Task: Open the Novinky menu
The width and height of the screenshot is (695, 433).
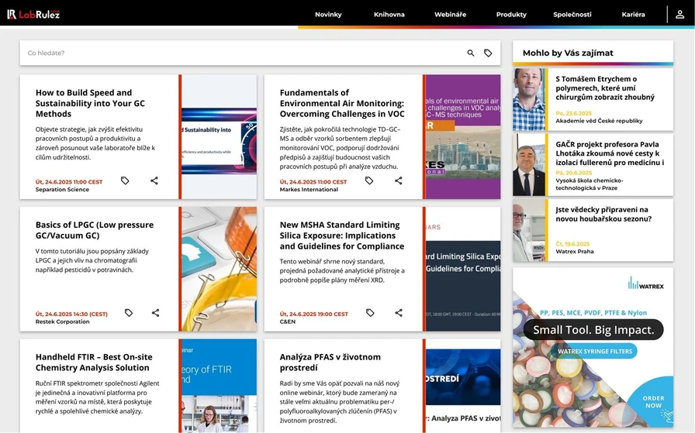Action: tap(328, 15)
